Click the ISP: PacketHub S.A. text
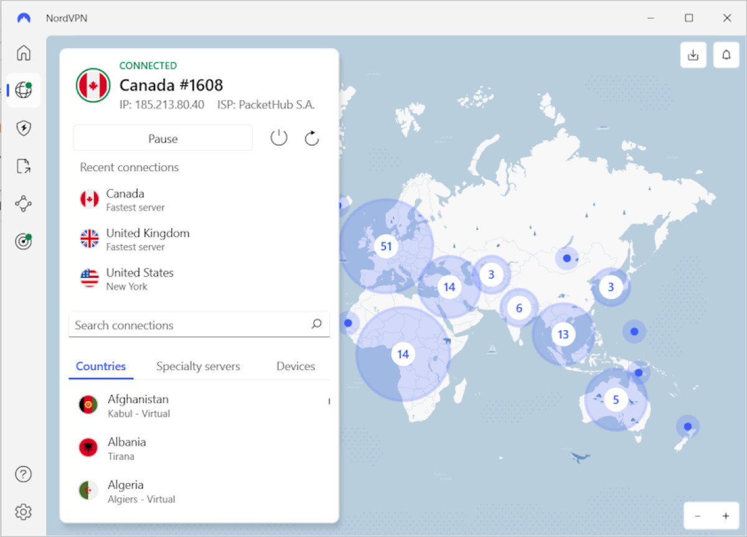 (266, 105)
